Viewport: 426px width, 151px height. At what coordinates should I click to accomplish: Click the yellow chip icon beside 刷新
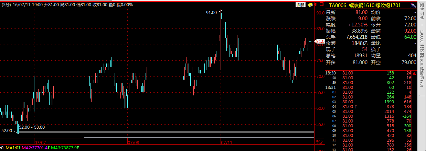pyautogui.click(x=310, y=5)
